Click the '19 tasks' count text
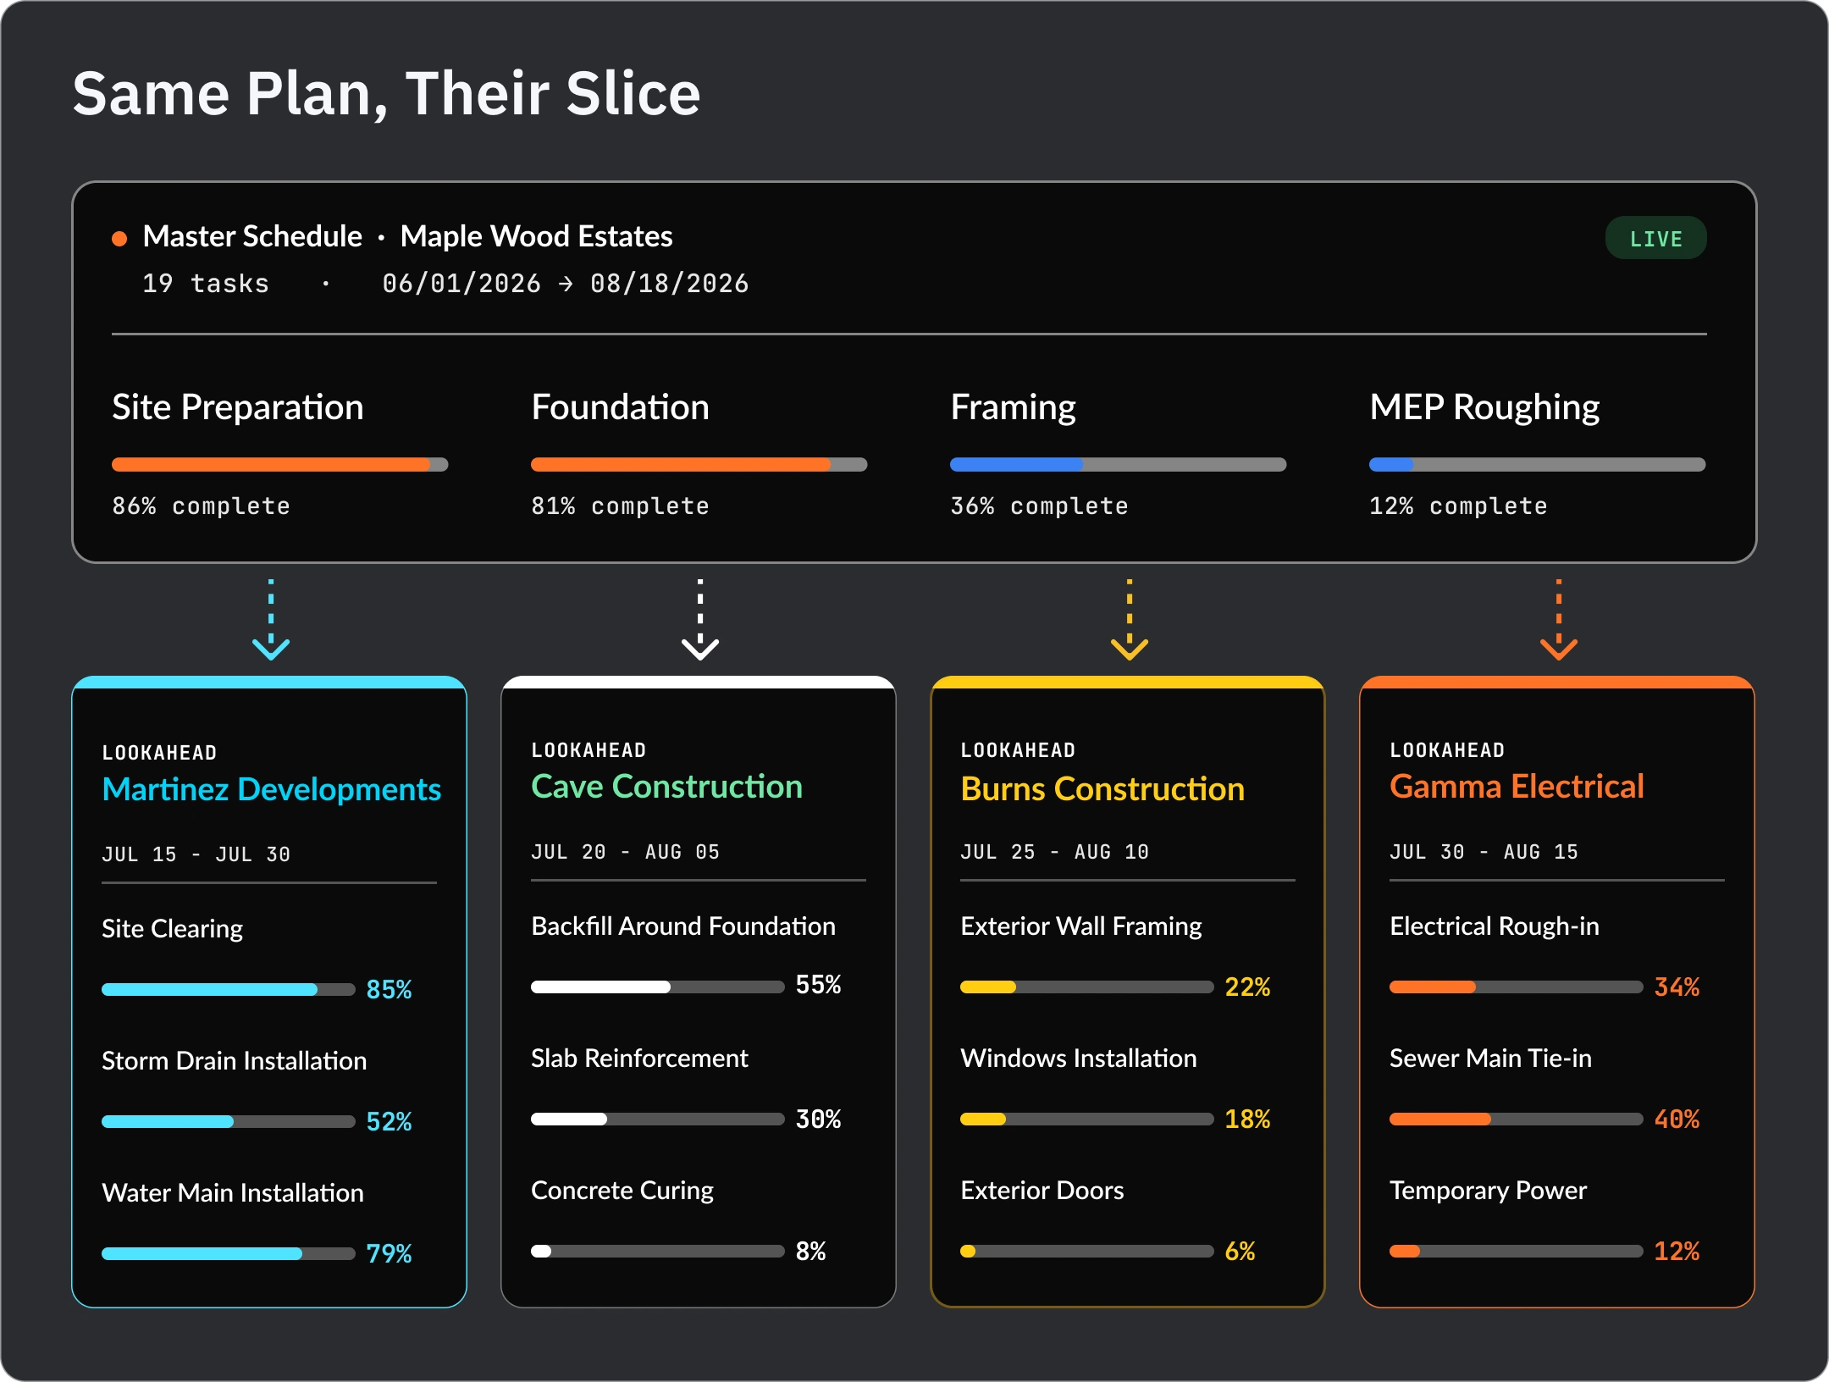Screen dimensions: 1829x1382 206,284
